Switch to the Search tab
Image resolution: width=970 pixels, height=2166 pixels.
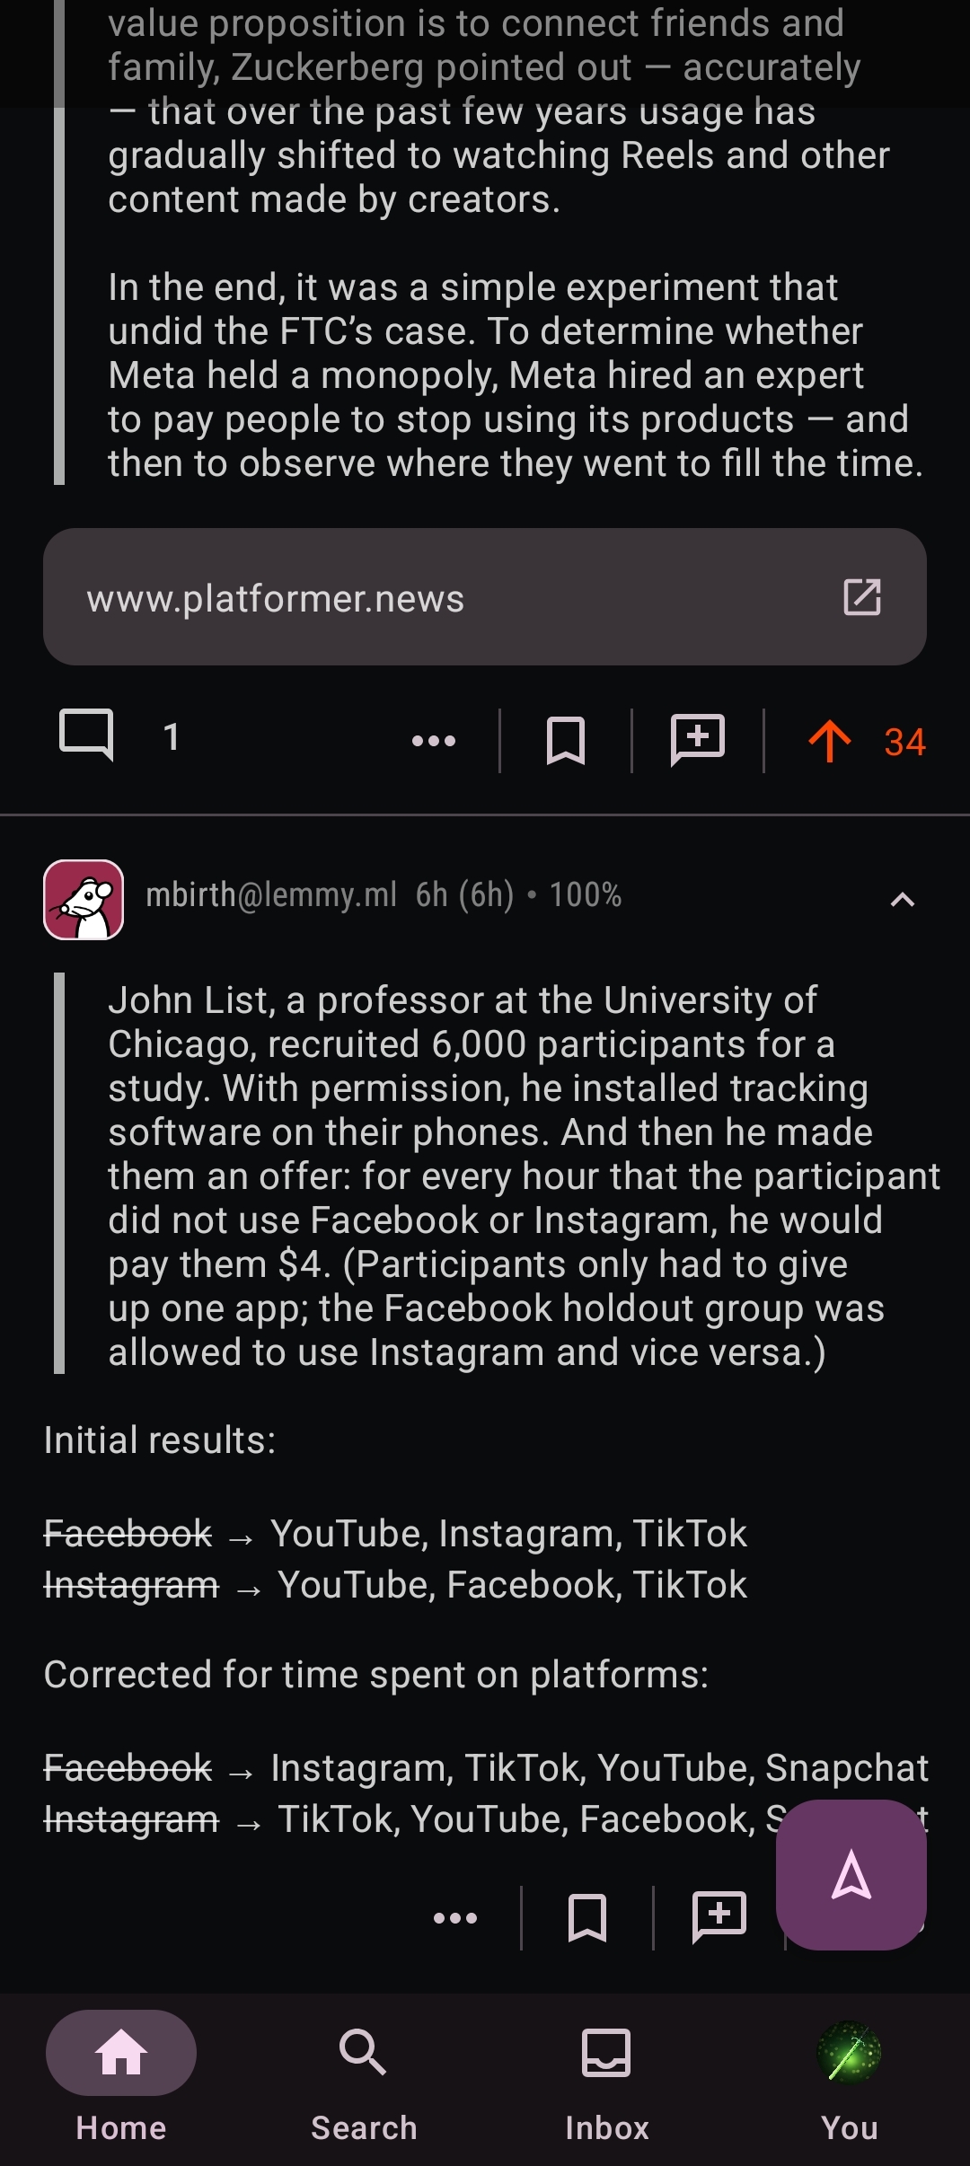tap(364, 2074)
